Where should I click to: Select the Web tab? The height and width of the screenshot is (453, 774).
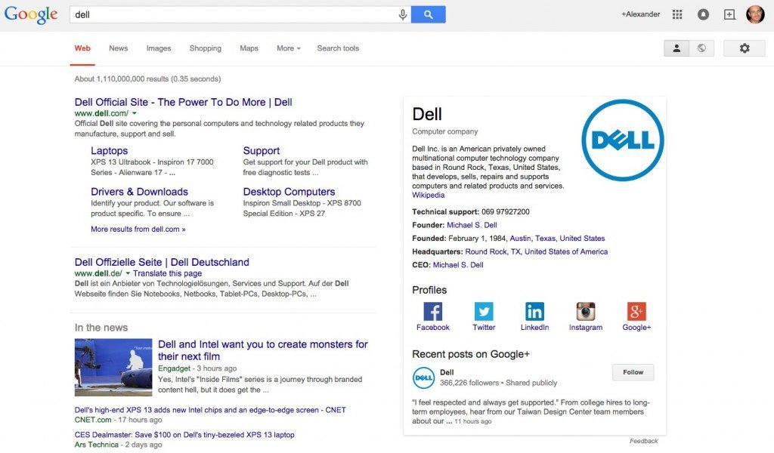[x=82, y=48]
